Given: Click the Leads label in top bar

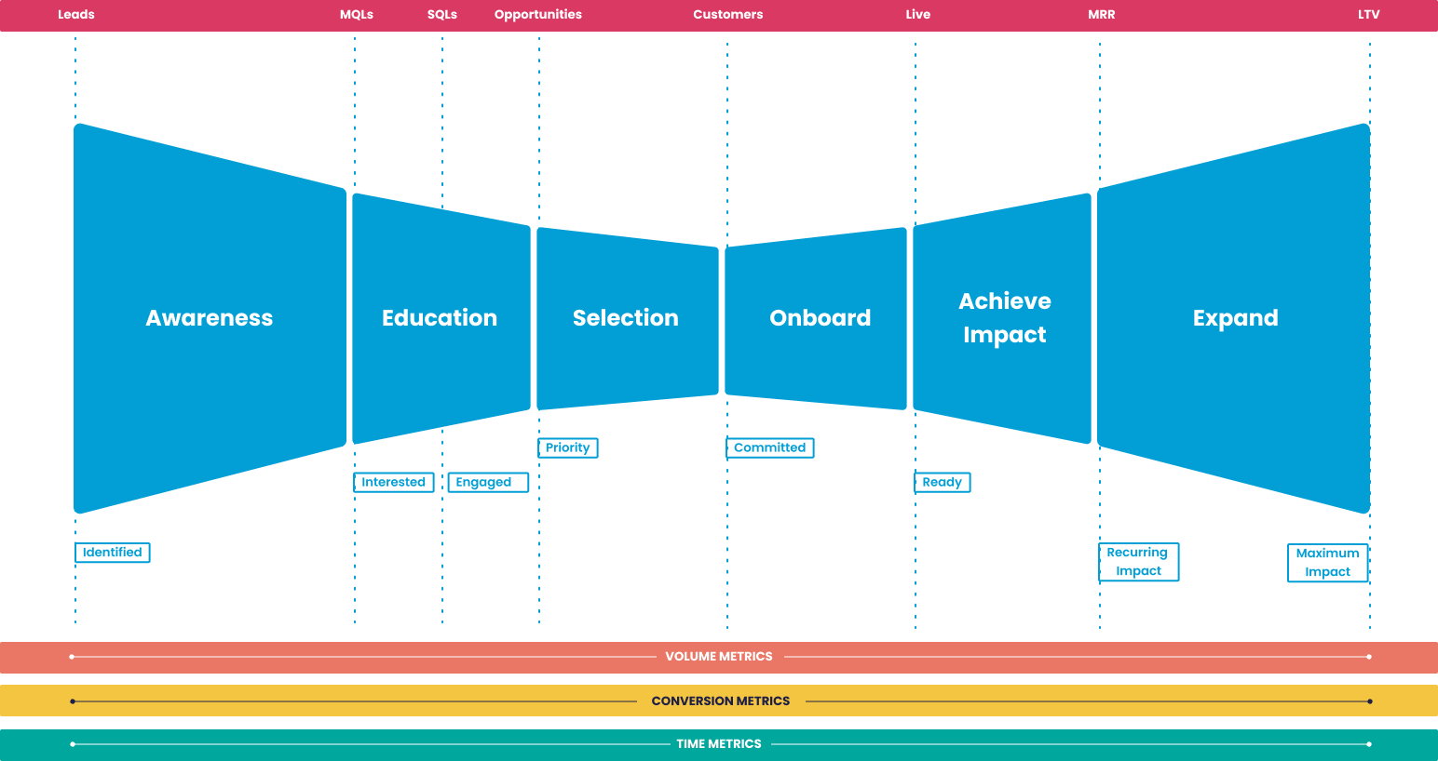Looking at the screenshot, I should 76,14.
